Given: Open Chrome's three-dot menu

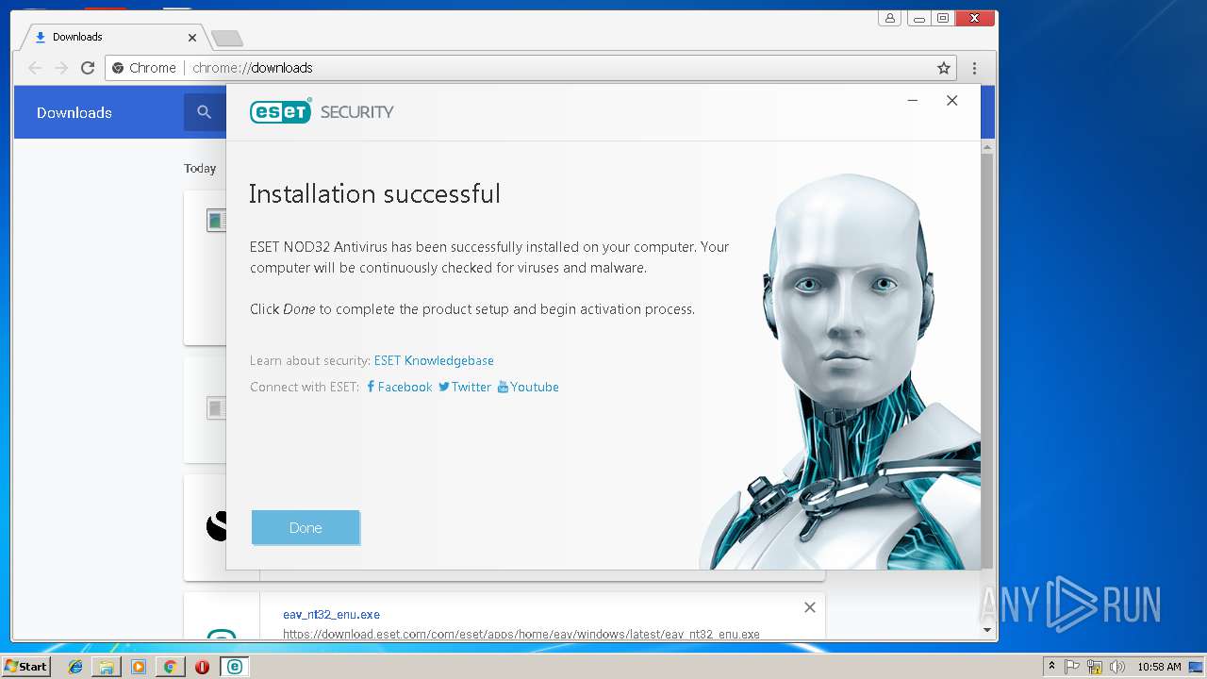Looking at the screenshot, I should (x=975, y=68).
